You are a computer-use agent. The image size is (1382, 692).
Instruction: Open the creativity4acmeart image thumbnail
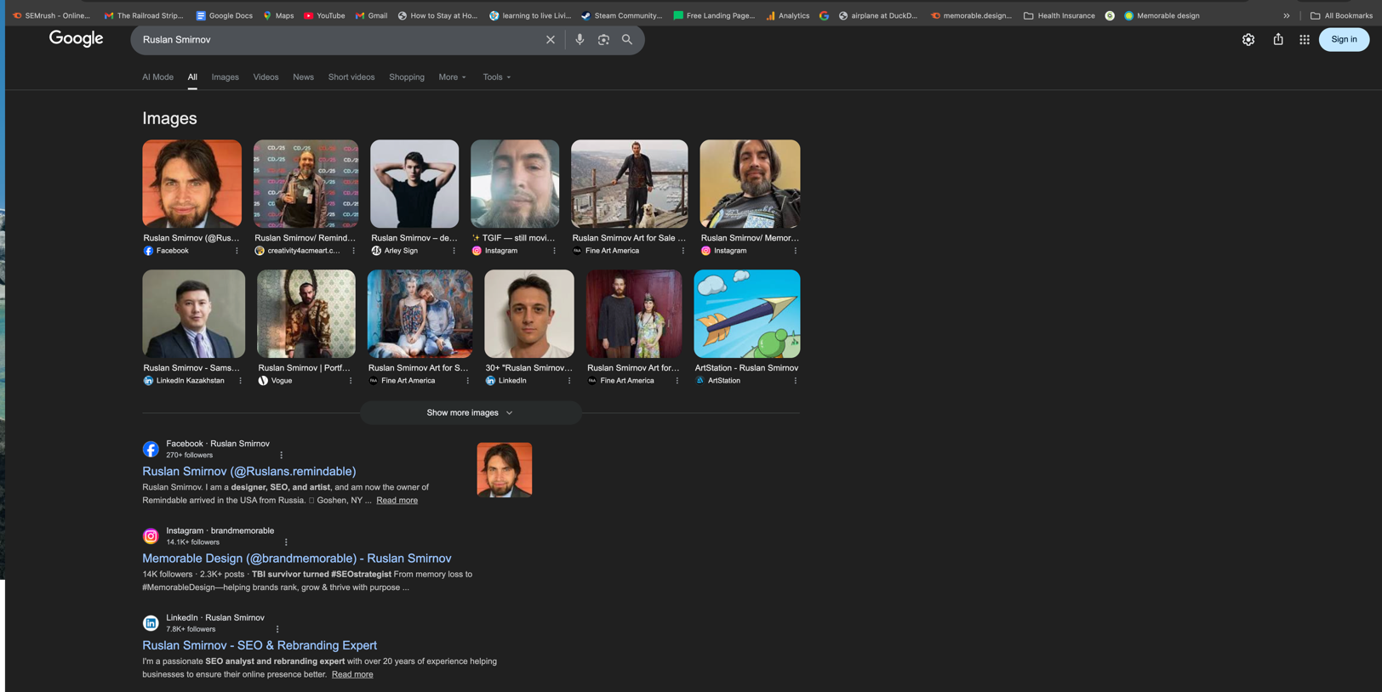[306, 184]
